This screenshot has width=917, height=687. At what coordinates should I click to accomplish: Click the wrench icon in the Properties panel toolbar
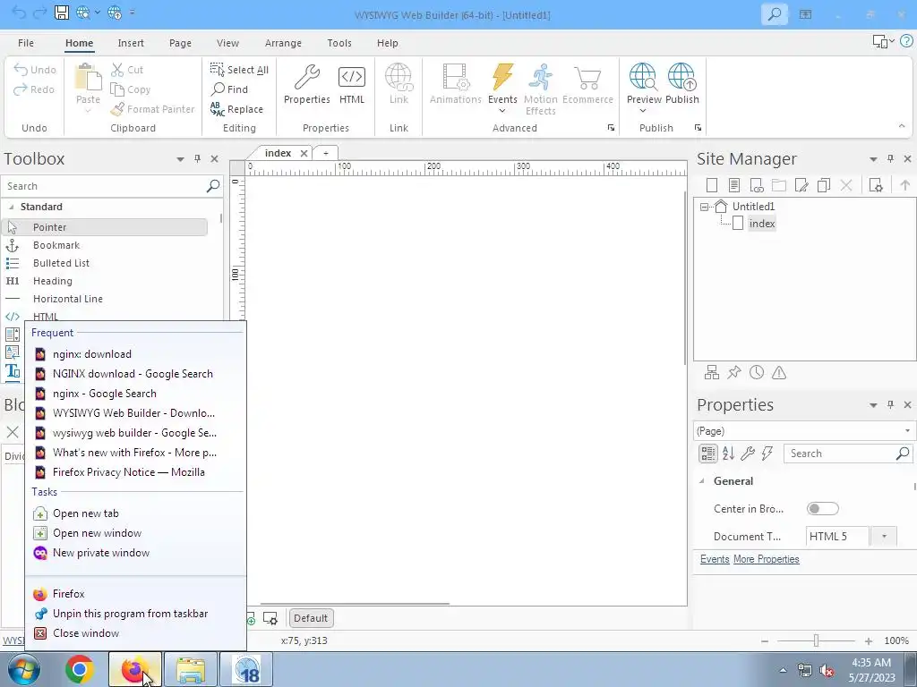[x=748, y=454]
